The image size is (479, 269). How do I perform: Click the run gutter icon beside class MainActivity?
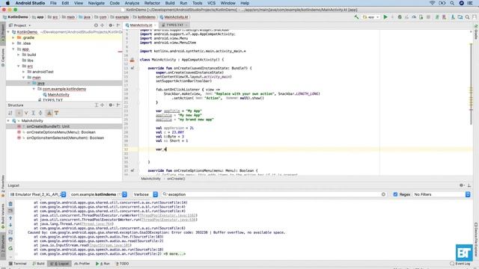pyautogui.click(x=132, y=60)
